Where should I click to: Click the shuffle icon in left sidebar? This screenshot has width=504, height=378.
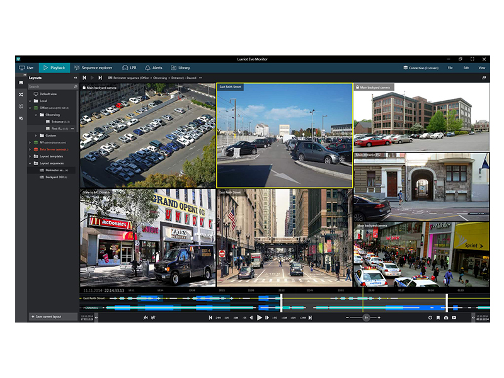pos(21,94)
